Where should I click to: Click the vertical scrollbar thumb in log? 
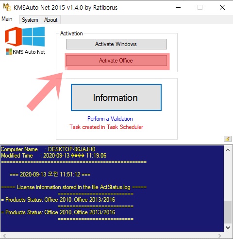point(228,212)
